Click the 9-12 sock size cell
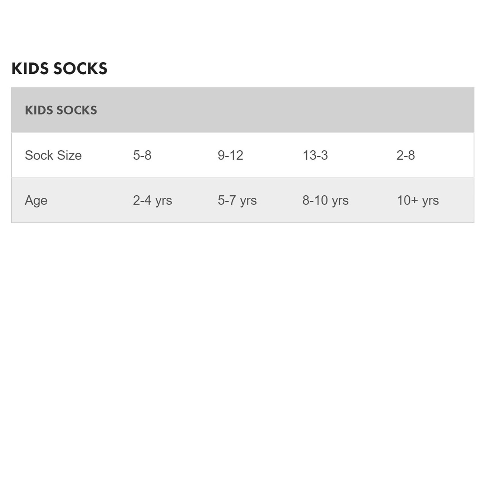The height and width of the screenshot is (487, 487). coord(230,155)
